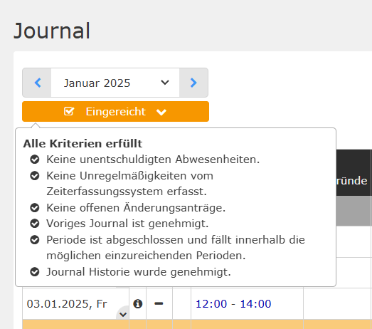This screenshot has height=329, width=372.
Task: Click 'Voriges Journal ist genehmigt.' criterion text
Action: (127, 224)
